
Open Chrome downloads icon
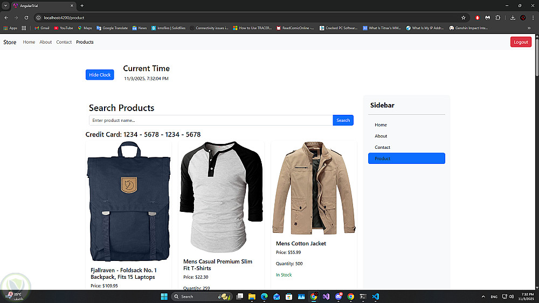[513, 18]
